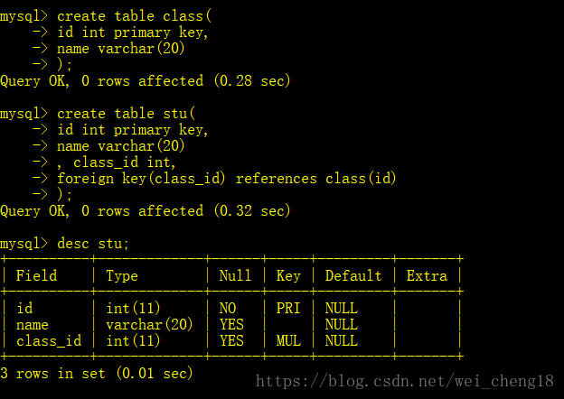Click the 'Extra' column header
This screenshot has height=399, width=564.
(427, 275)
